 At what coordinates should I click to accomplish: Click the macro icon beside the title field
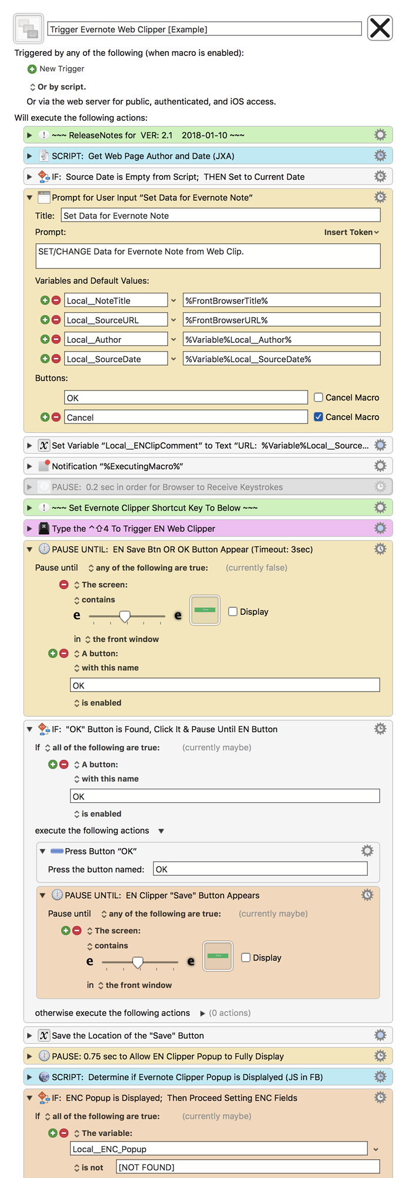(28, 29)
